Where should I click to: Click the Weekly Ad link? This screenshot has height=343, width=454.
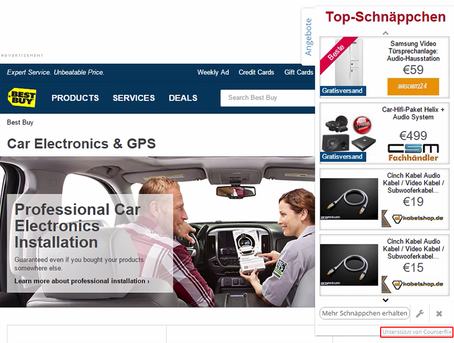click(x=213, y=72)
